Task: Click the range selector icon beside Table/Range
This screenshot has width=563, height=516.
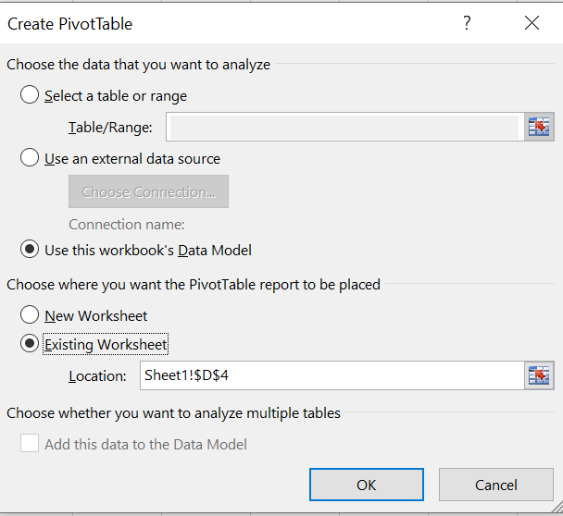Action: 539,128
